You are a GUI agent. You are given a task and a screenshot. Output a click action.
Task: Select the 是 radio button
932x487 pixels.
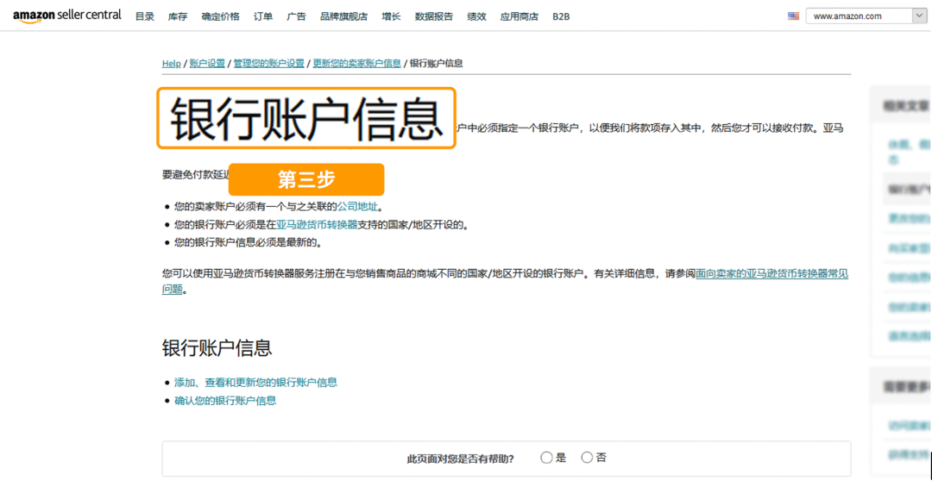[546, 458]
